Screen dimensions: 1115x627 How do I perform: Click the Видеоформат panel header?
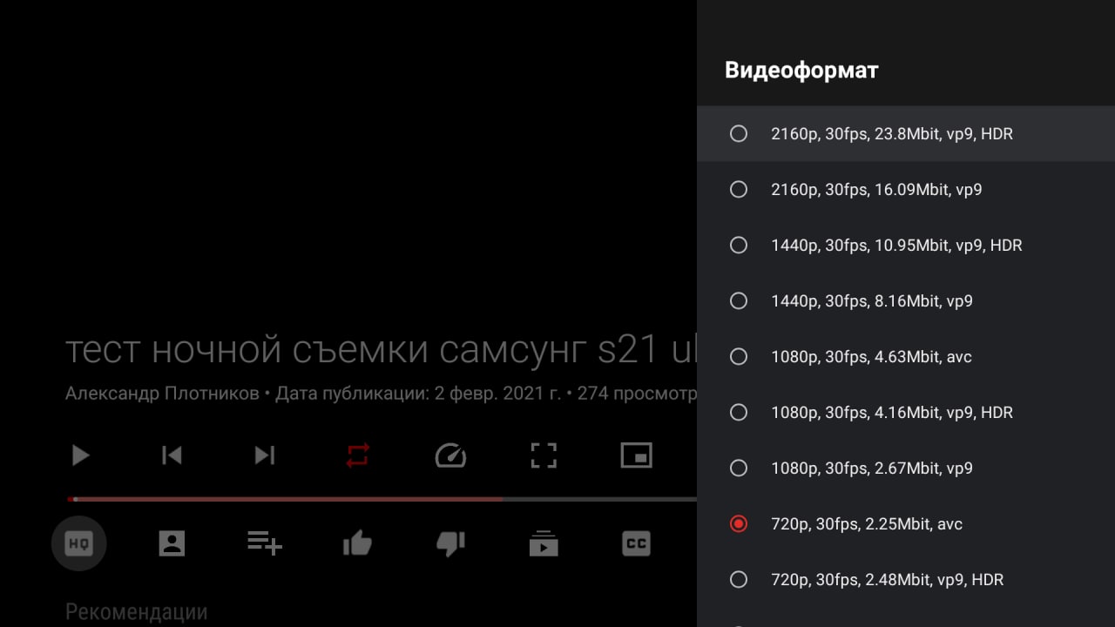(x=801, y=71)
